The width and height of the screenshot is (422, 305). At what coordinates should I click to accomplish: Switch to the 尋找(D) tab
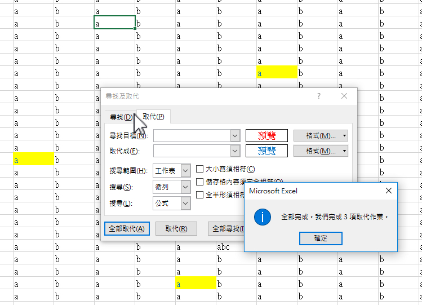(x=121, y=117)
